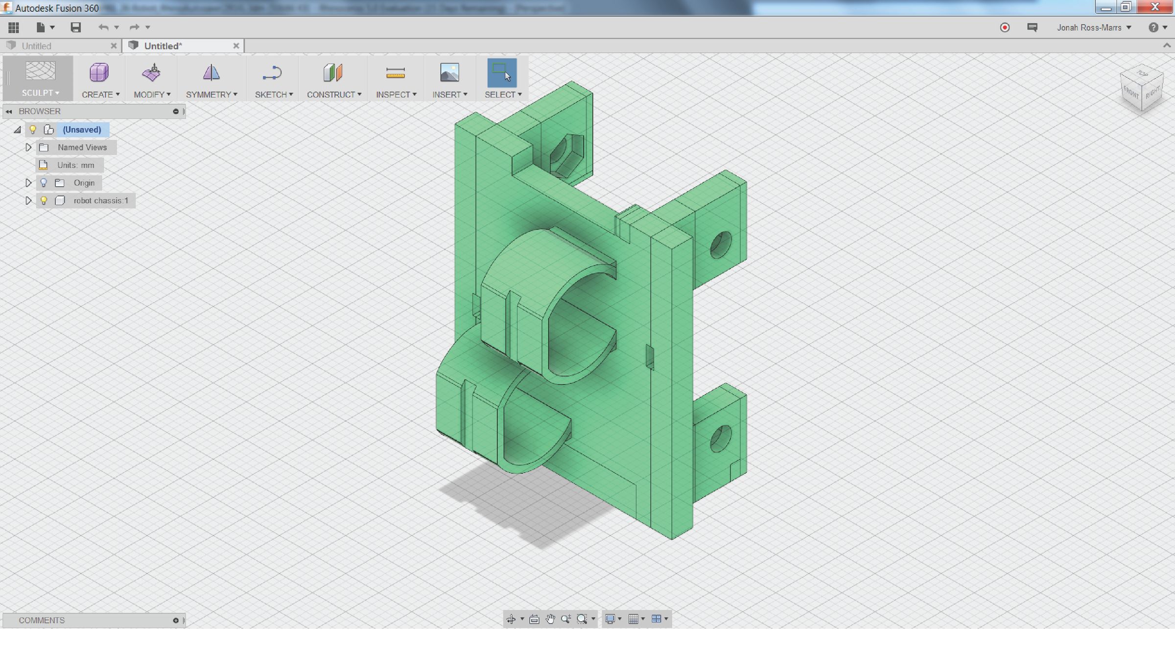The height and width of the screenshot is (660, 1175).
Task: Click the Inspect measure ruler icon
Action: pyautogui.click(x=395, y=72)
